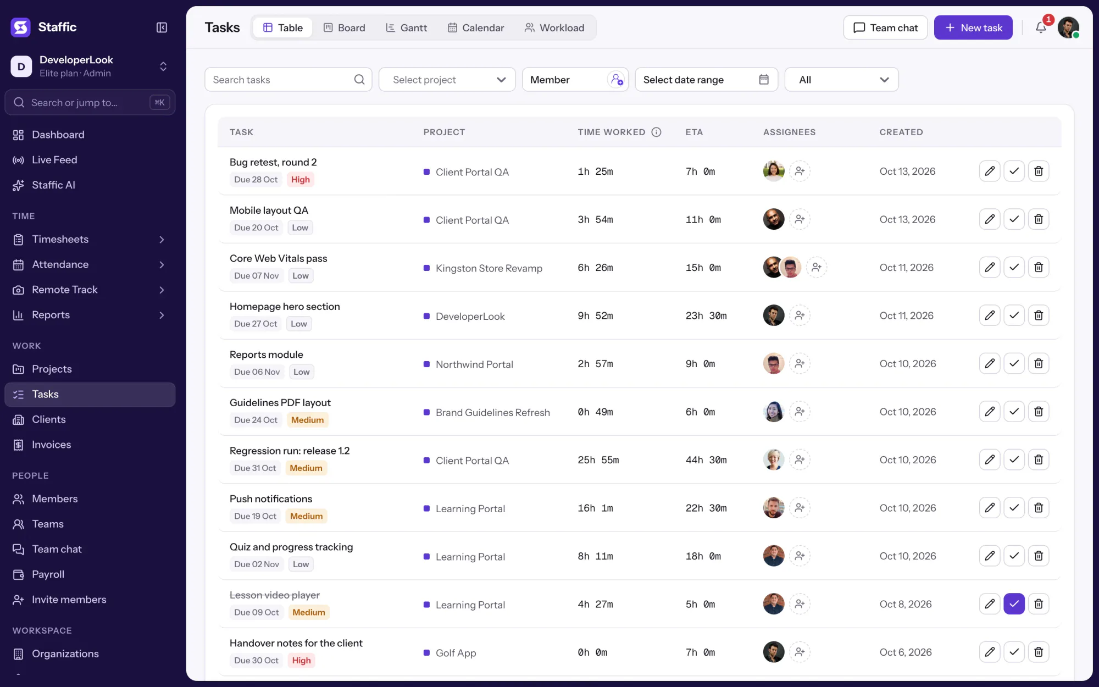The image size is (1099, 687).
Task: Switch to the Workload view tab
Action: (554, 27)
